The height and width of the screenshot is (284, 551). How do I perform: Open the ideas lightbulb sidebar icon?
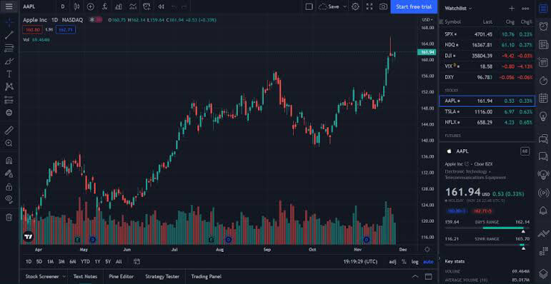click(x=543, y=116)
